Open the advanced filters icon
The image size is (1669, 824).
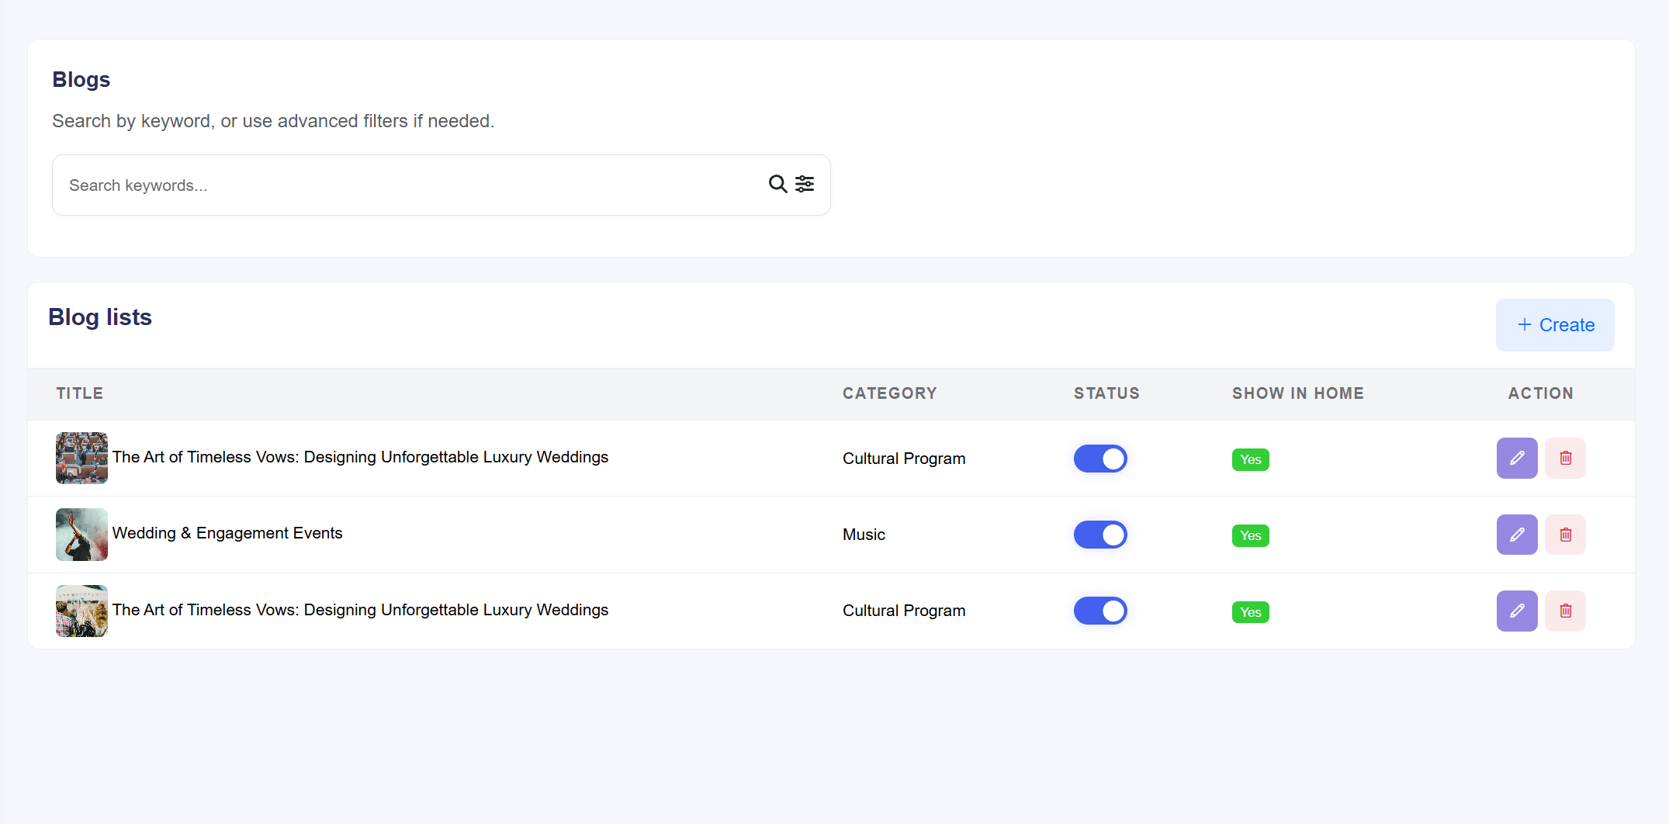[805, 184]
